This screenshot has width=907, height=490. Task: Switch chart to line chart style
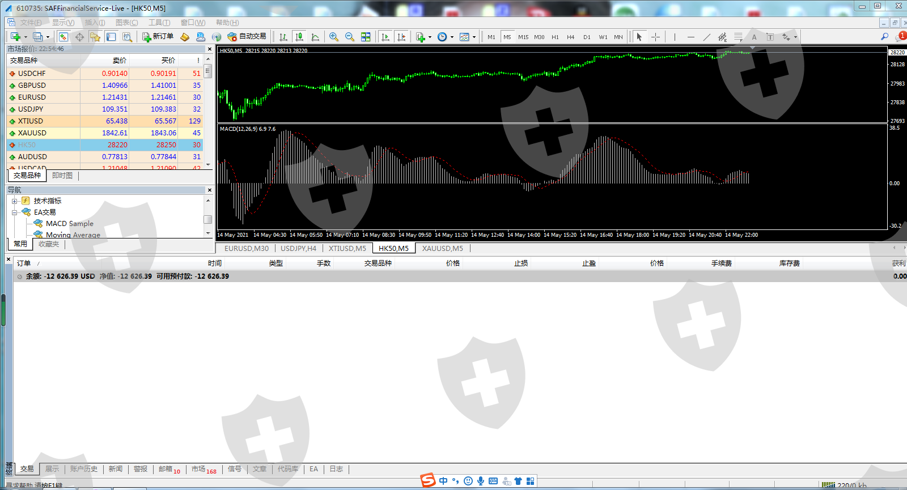pyautogui.click(x=315, y=37)
